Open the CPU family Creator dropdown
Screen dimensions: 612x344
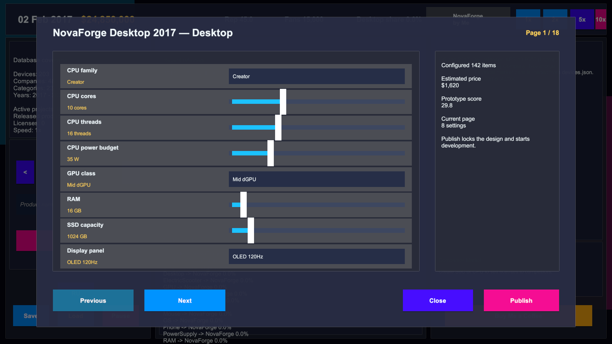click(317, 76)
